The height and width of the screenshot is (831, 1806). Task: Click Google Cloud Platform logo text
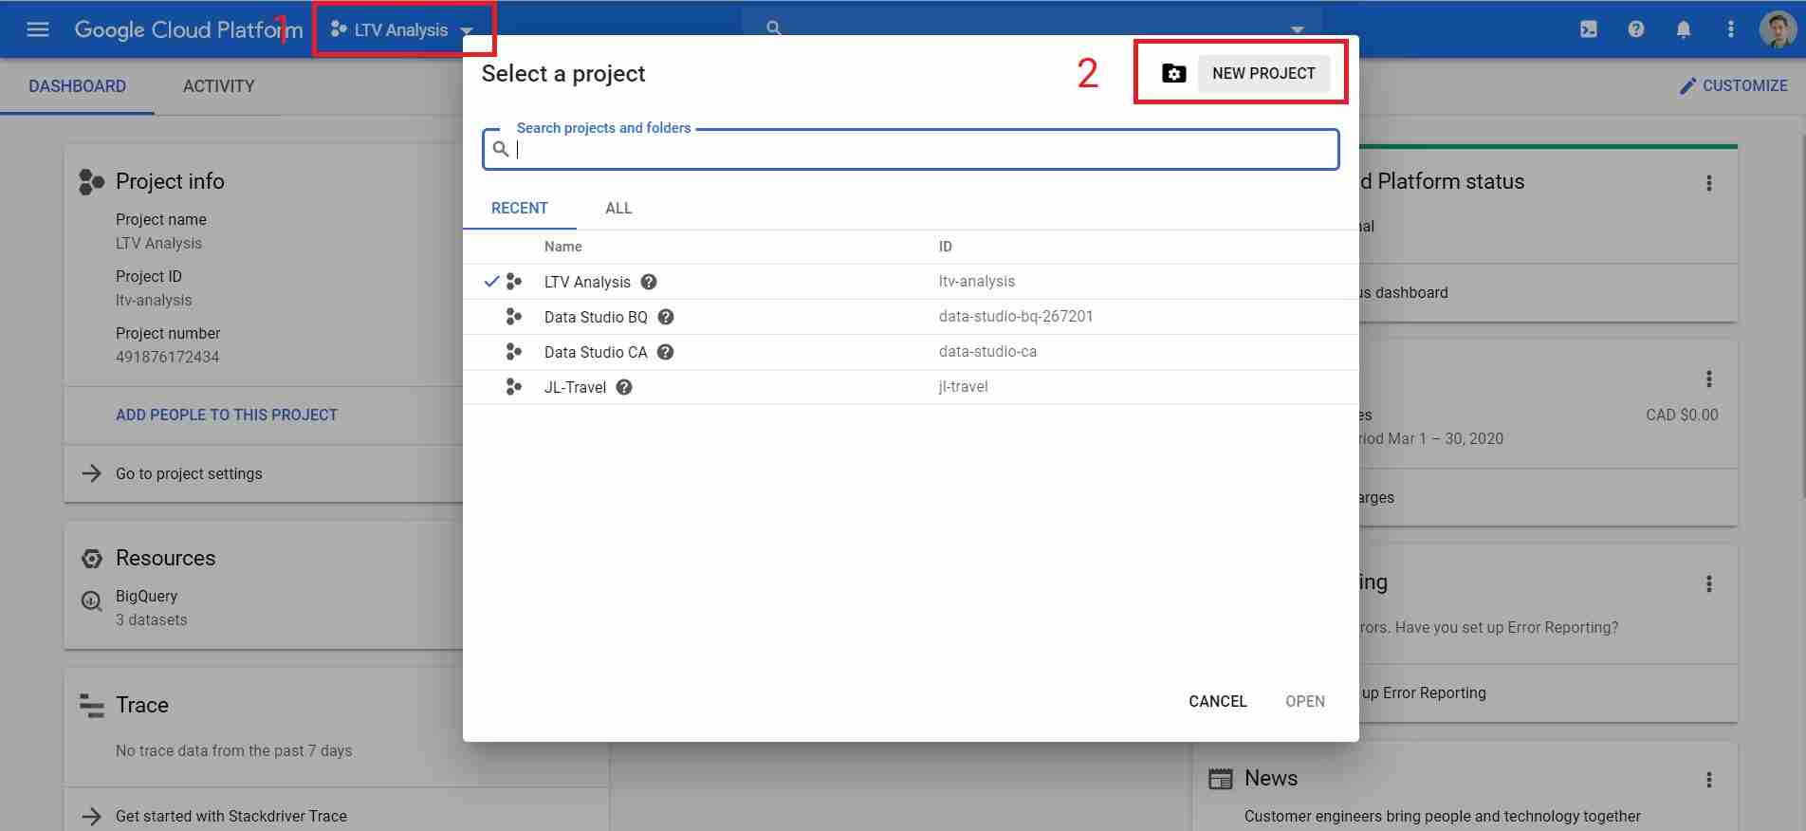pos(189,29)
